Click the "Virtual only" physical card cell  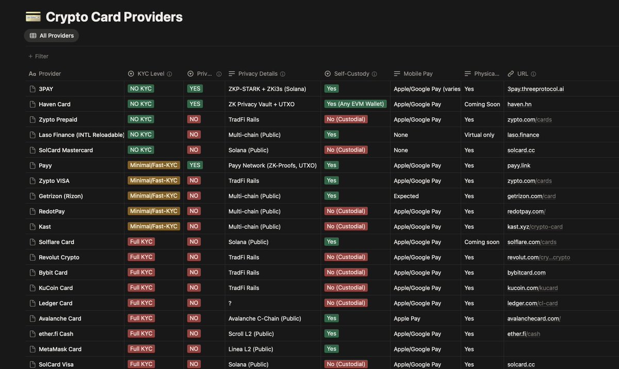pos(479,135)
